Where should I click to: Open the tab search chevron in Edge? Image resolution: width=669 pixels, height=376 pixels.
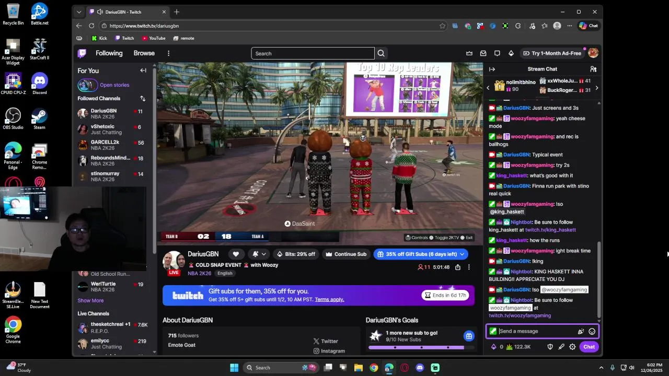click(x=79, y=12)
